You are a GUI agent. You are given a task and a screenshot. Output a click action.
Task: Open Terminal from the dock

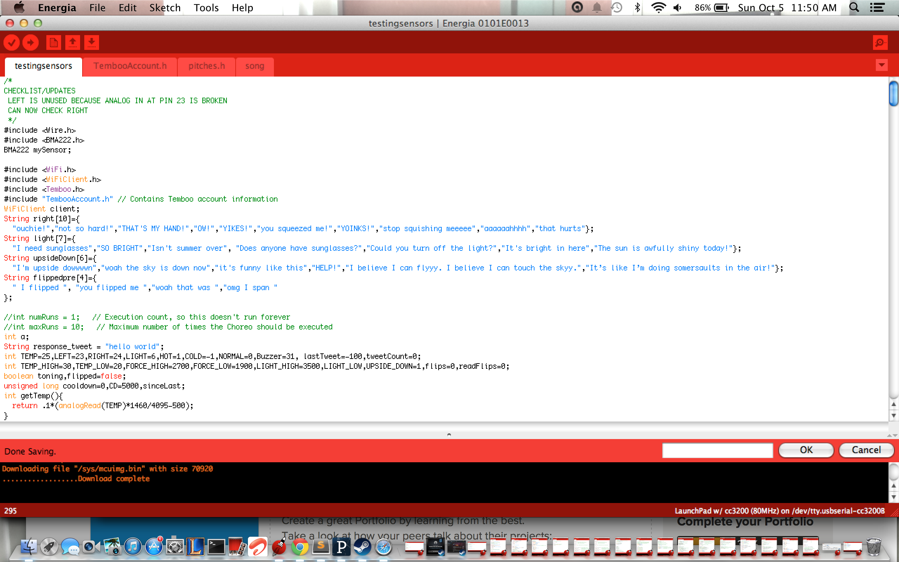pyautogui.click(x=216, y=547)
